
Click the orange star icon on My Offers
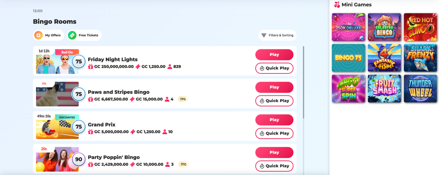(x=39, y=35)
